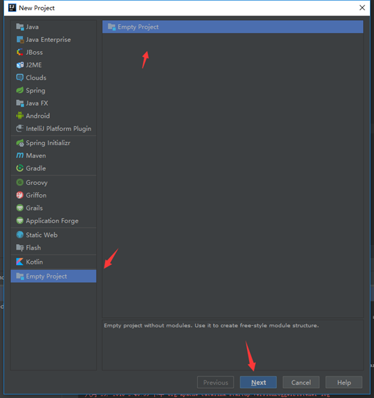Pick the Application Forge label
The height and width of the screenshot is (398, 374).
(52, 221)
